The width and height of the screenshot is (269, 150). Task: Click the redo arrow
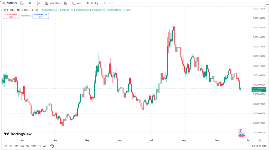pos(112,3)
